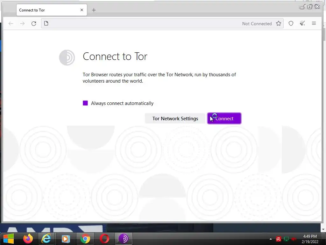This screenshot has width=326, height=245.
Task: Click the Avira antivirus tray icon
Action: coord(279,239)
